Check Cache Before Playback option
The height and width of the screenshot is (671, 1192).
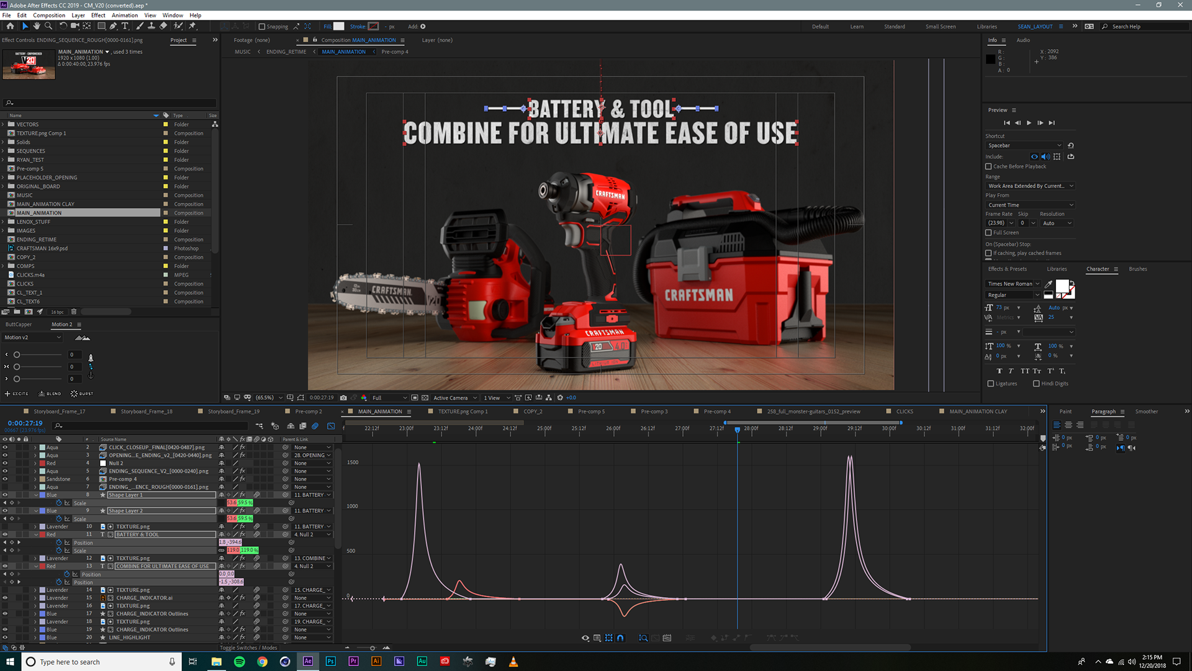[988, 166]
